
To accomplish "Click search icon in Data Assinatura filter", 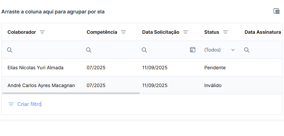I will click(247, 50).
